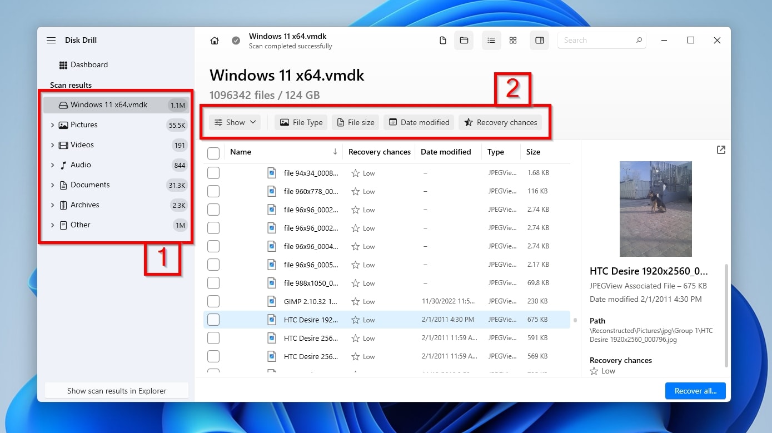Expand the Videos category
772x433 pixels.
coord(52,145)
